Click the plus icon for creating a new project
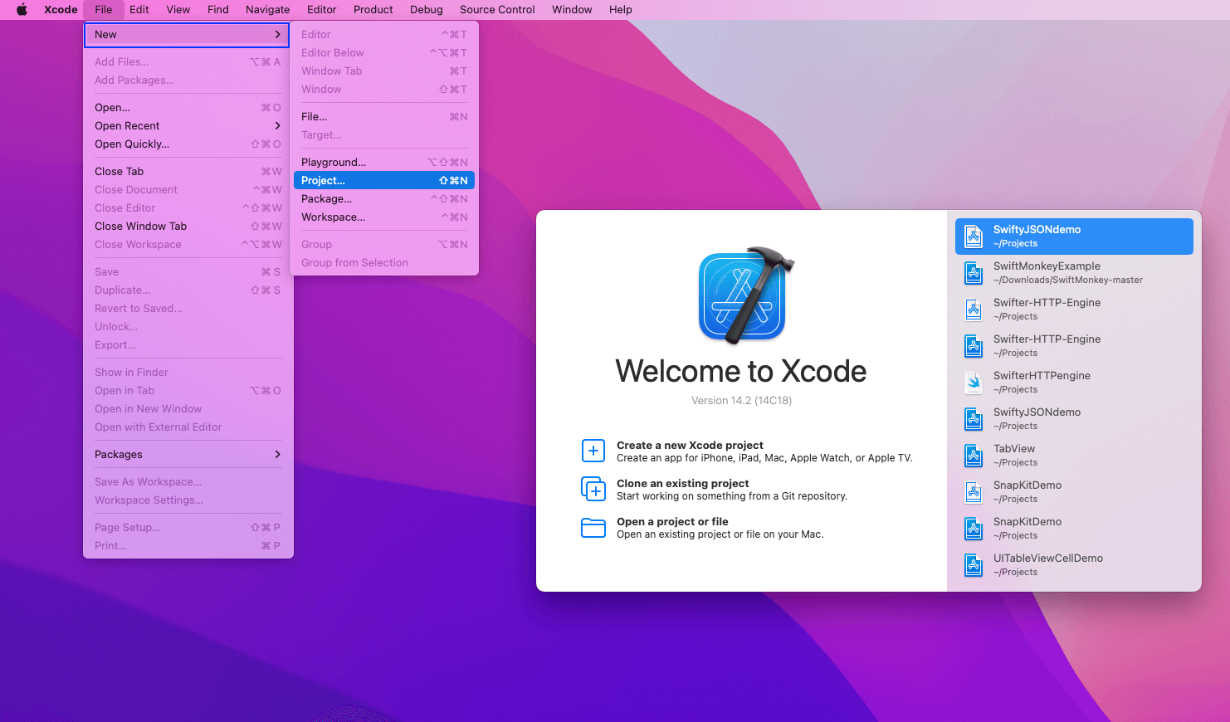Screen dimensions: 1230x722 pyautogui.click(x=593, y=451)
